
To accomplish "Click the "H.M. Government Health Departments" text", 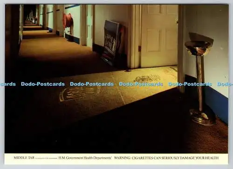I will coord(85,158).
